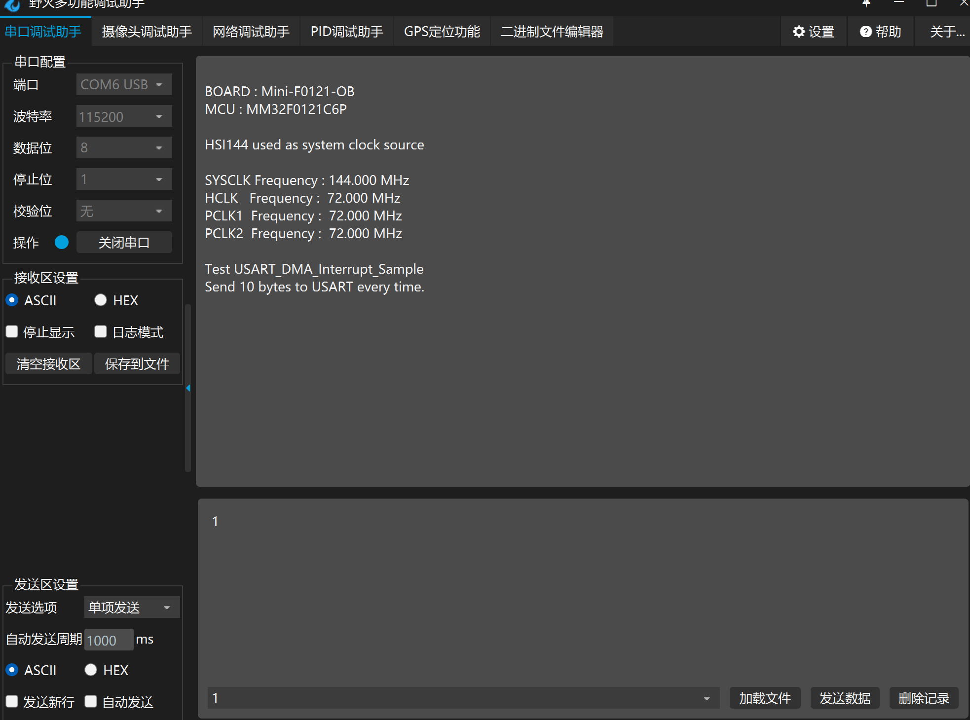Open the 校验位 dropdown
Image resolution: width=970 pixels, height=720 pixels.
(x=124, y=211)
